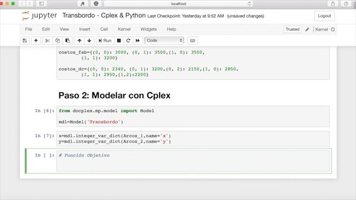
Task: Click inside the In [6] docplex import cell
Action: pos(193,116)
